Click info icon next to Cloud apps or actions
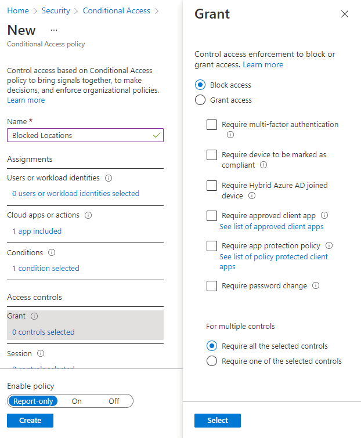The image size is (361, 438). 88,215
